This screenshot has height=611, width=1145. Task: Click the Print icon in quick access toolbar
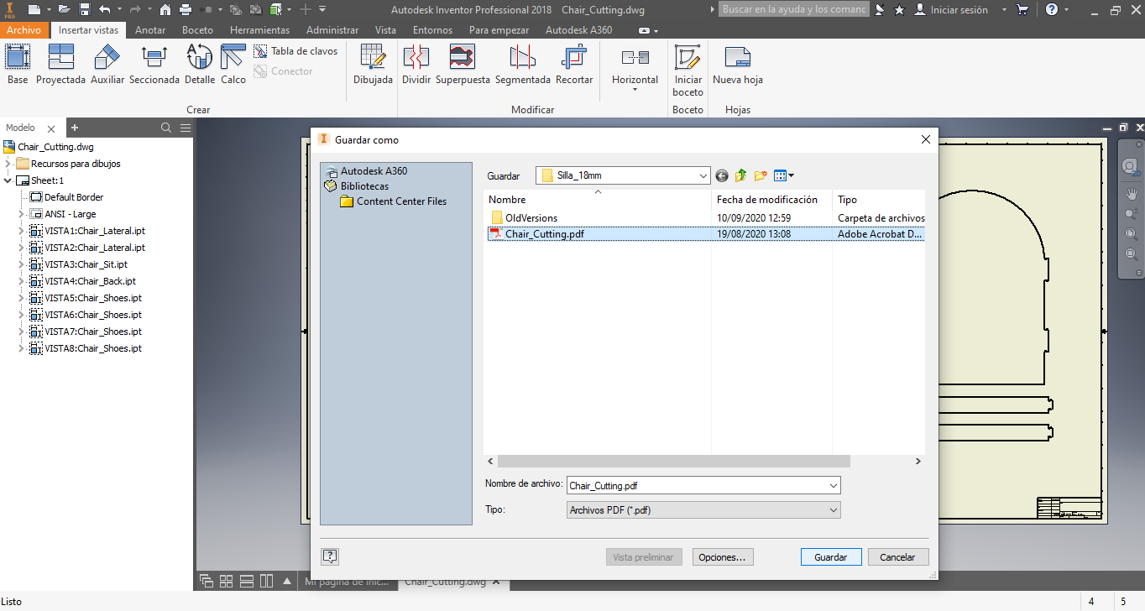[186, 9]
